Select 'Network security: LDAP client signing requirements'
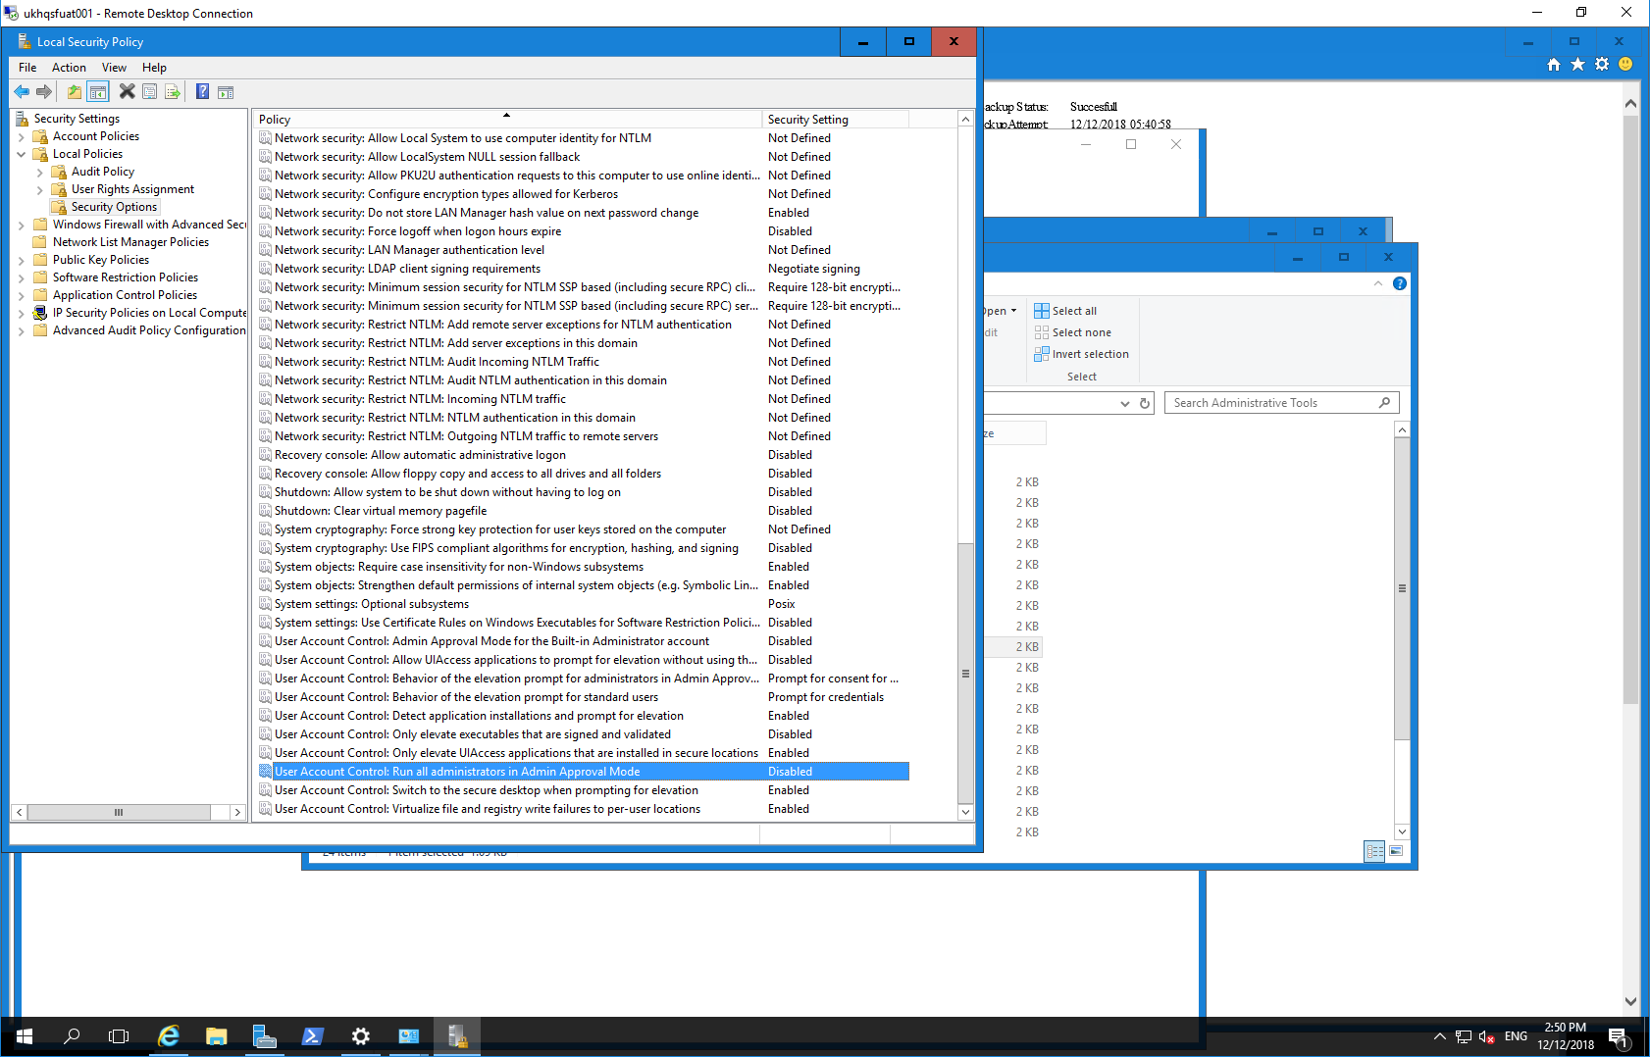The height and width of the screenshot is (1057, 1650). [x=584, y=269]
